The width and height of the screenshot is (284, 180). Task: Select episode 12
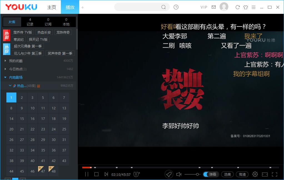click(x=54, y=108)
